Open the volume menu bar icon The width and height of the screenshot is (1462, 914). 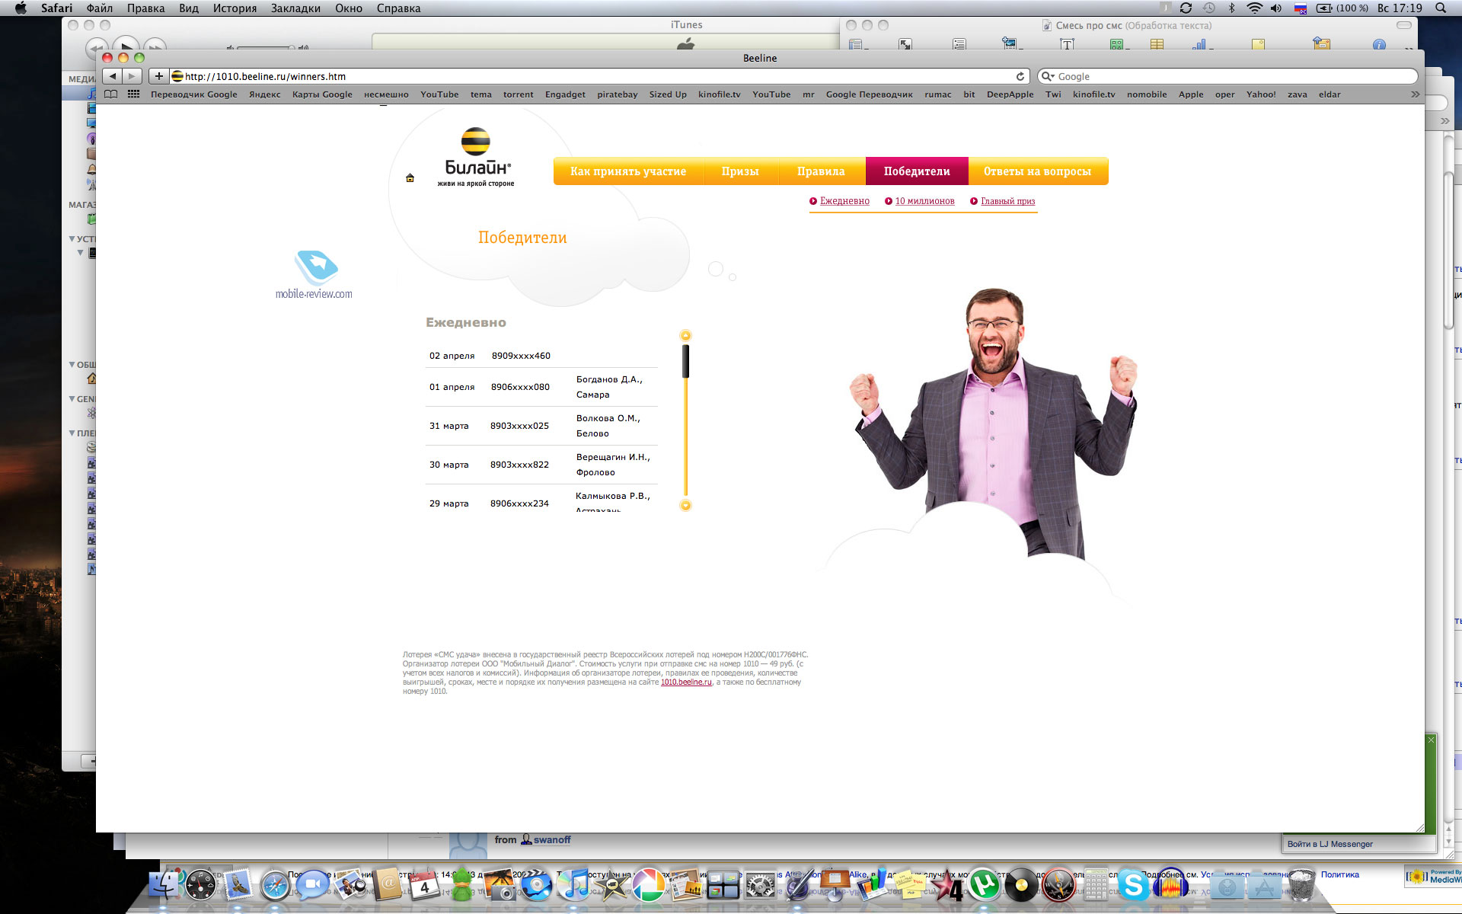click(x=1276, y=8)
